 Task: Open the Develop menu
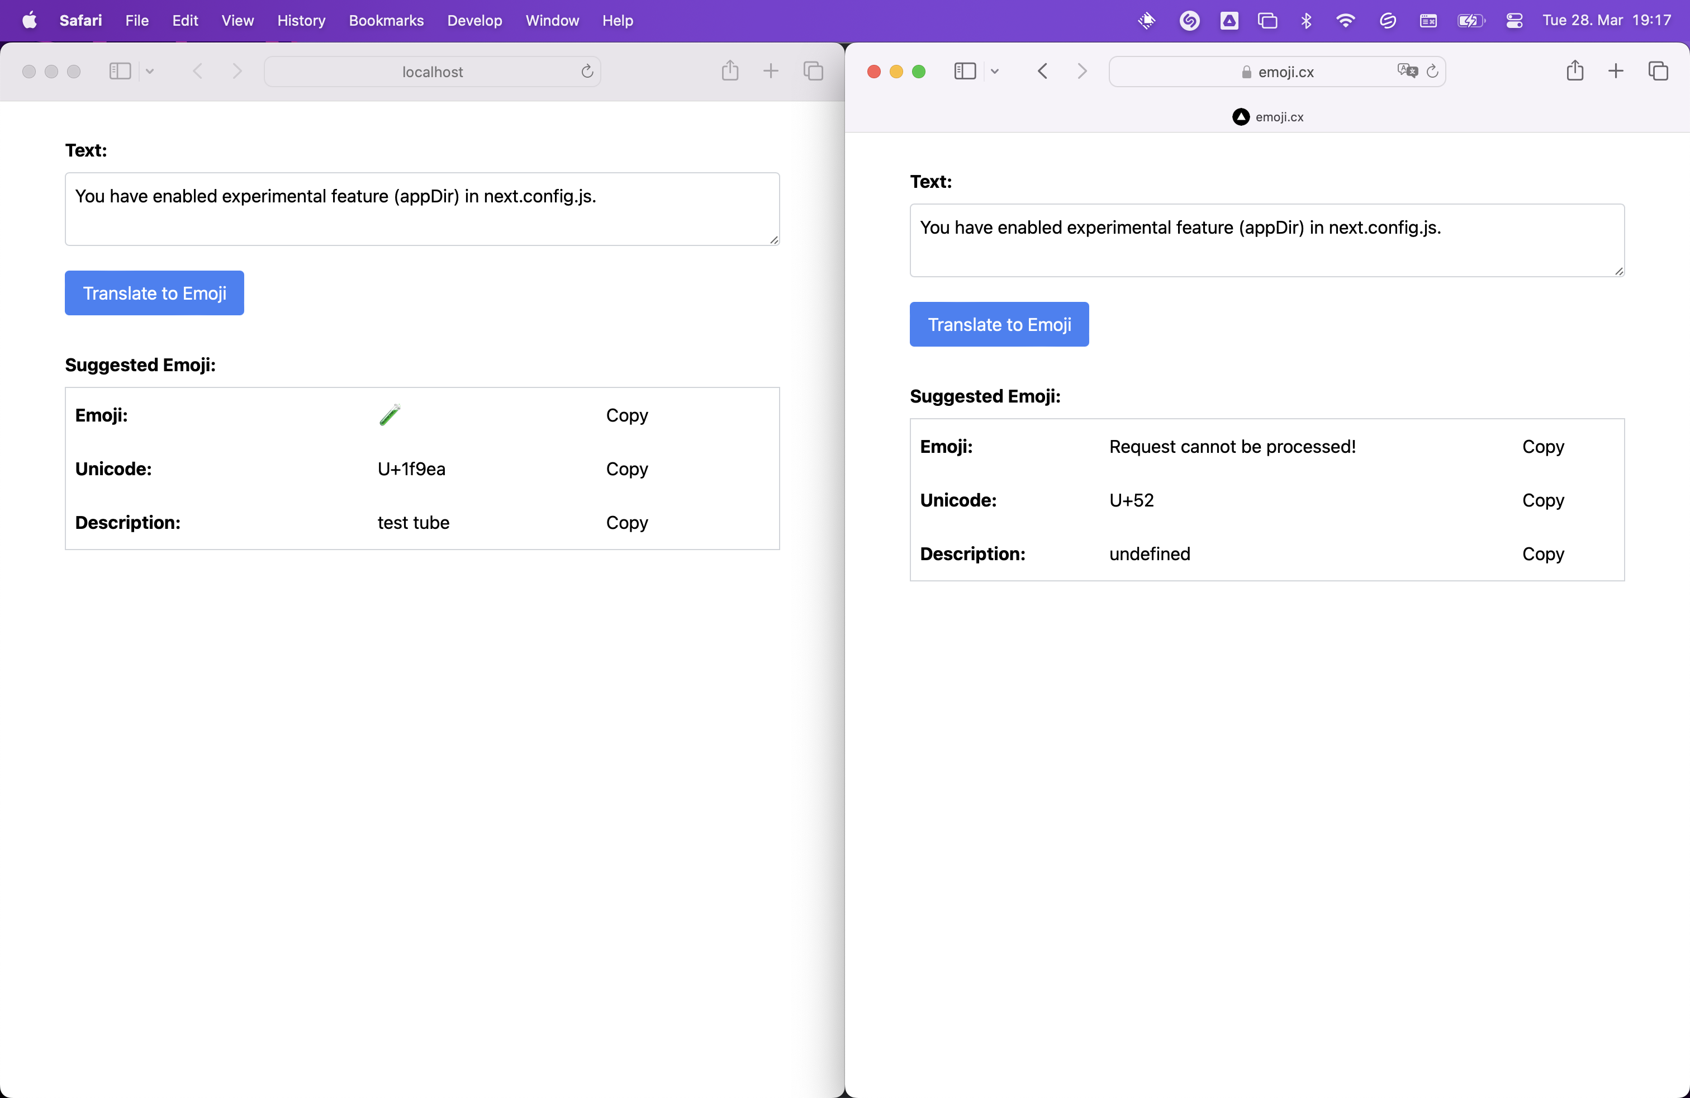click(473, 21)
